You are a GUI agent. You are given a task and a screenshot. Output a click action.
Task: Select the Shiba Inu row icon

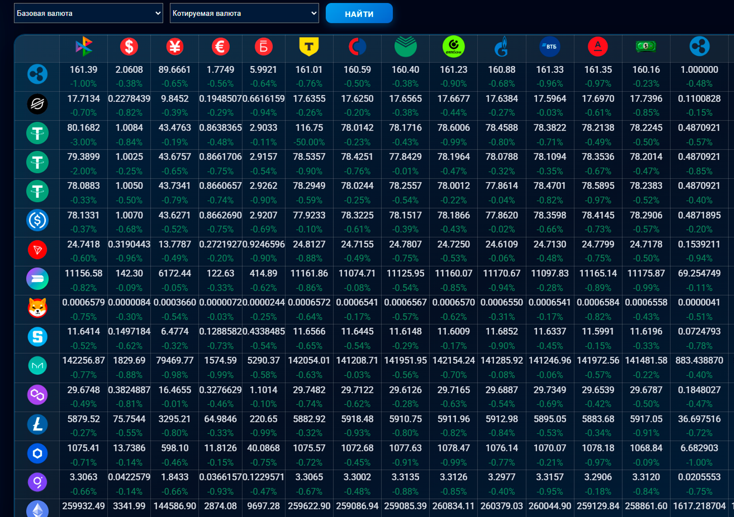point(37,308)
